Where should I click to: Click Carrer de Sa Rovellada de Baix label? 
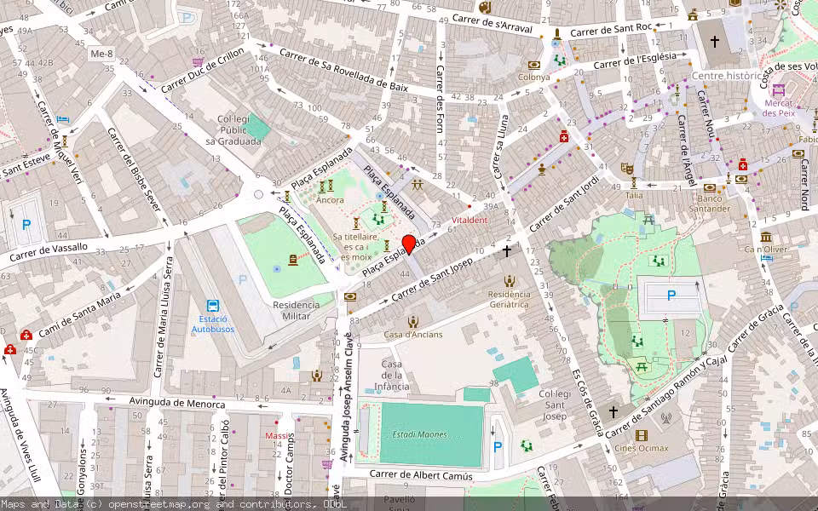click(343, 70)
